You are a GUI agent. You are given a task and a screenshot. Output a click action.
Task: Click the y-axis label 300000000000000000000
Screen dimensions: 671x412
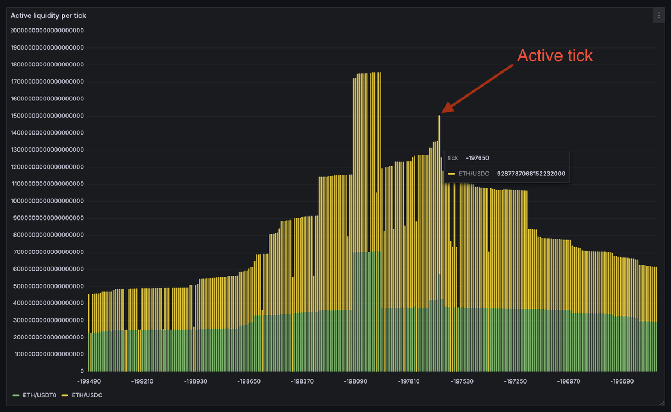click(49, 320)
